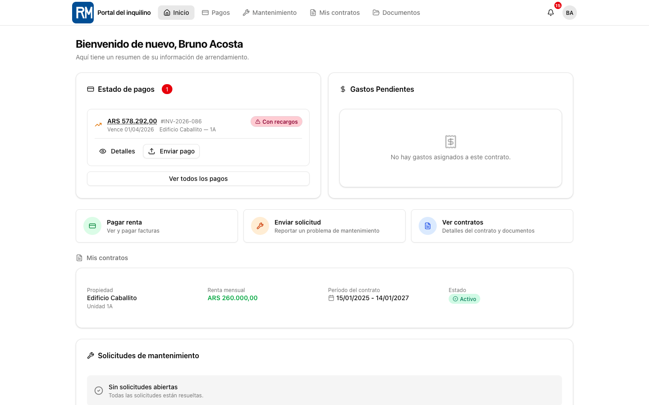
Task: Click the wrench icon by Solicitudes de mantenimiento
Action: pyautogui.click(x=91, y=355)
